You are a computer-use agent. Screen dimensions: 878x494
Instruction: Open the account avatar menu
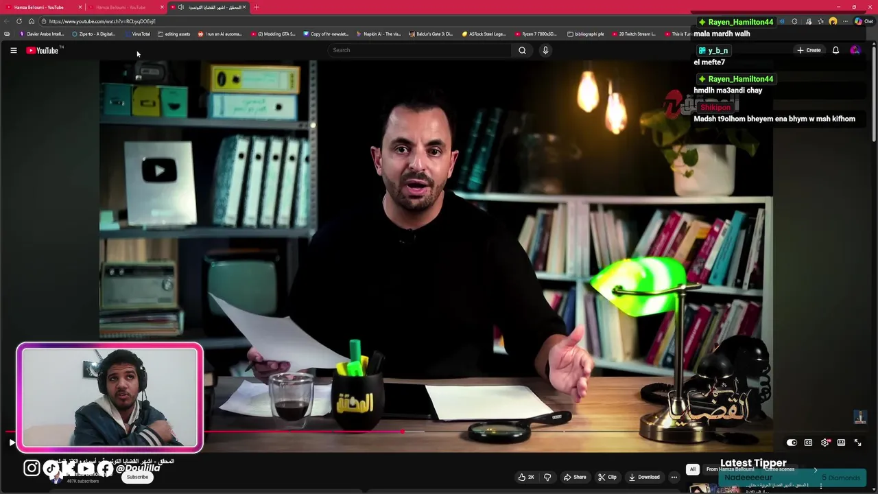point(855,50)
